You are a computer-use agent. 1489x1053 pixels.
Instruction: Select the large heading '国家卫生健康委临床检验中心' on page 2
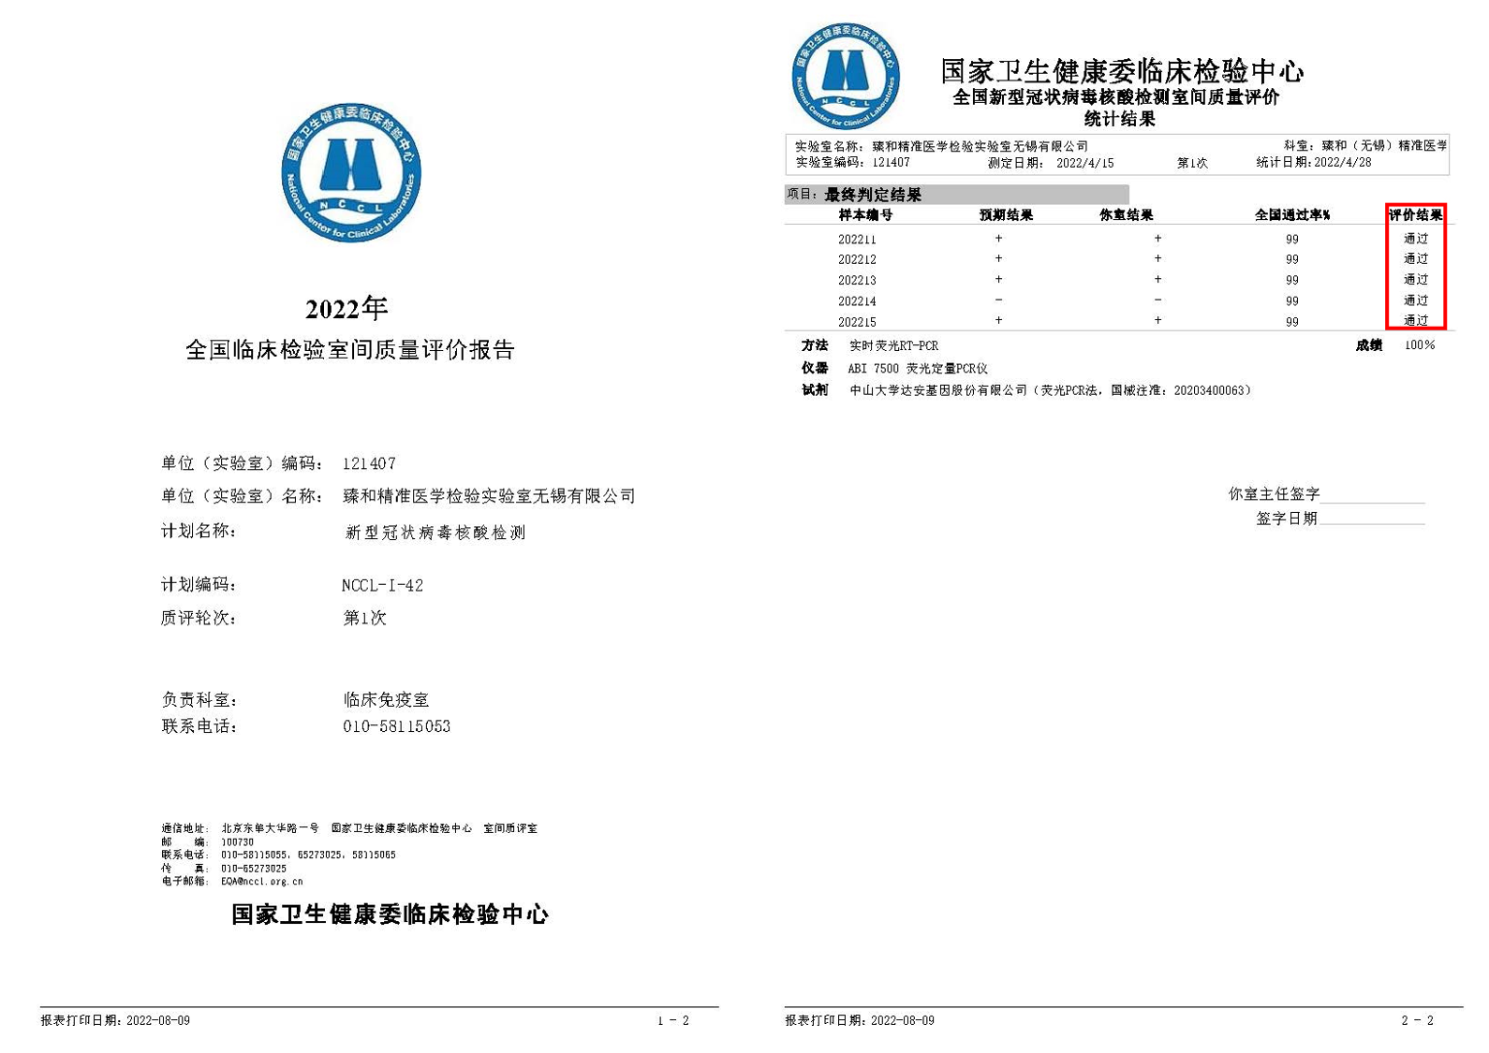(1121, 70)
